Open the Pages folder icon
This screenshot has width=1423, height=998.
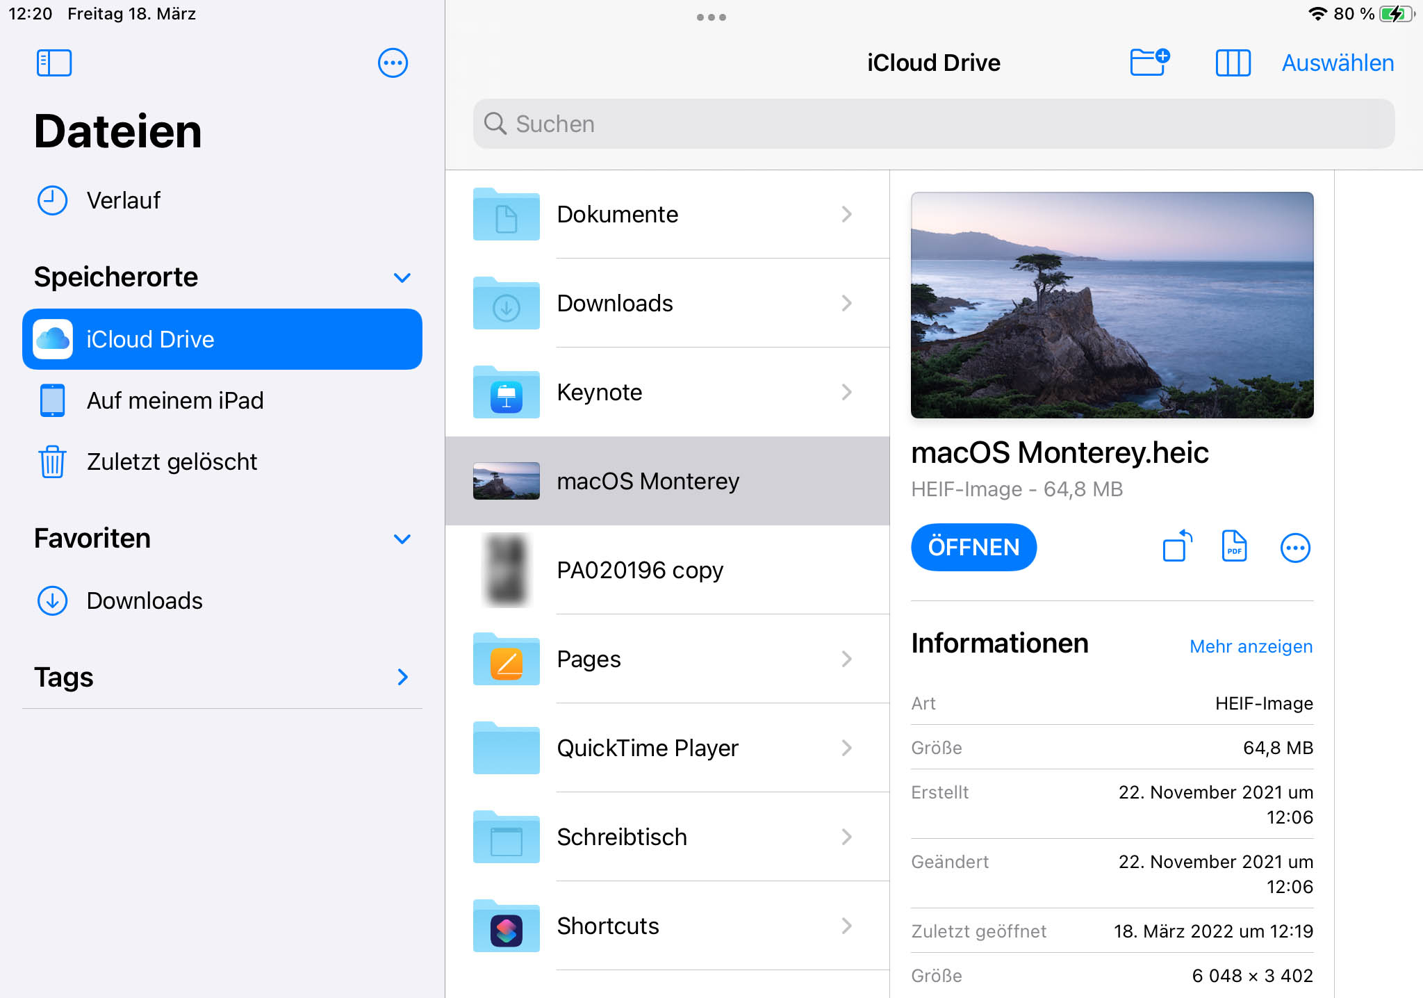[x=507, y=659]
